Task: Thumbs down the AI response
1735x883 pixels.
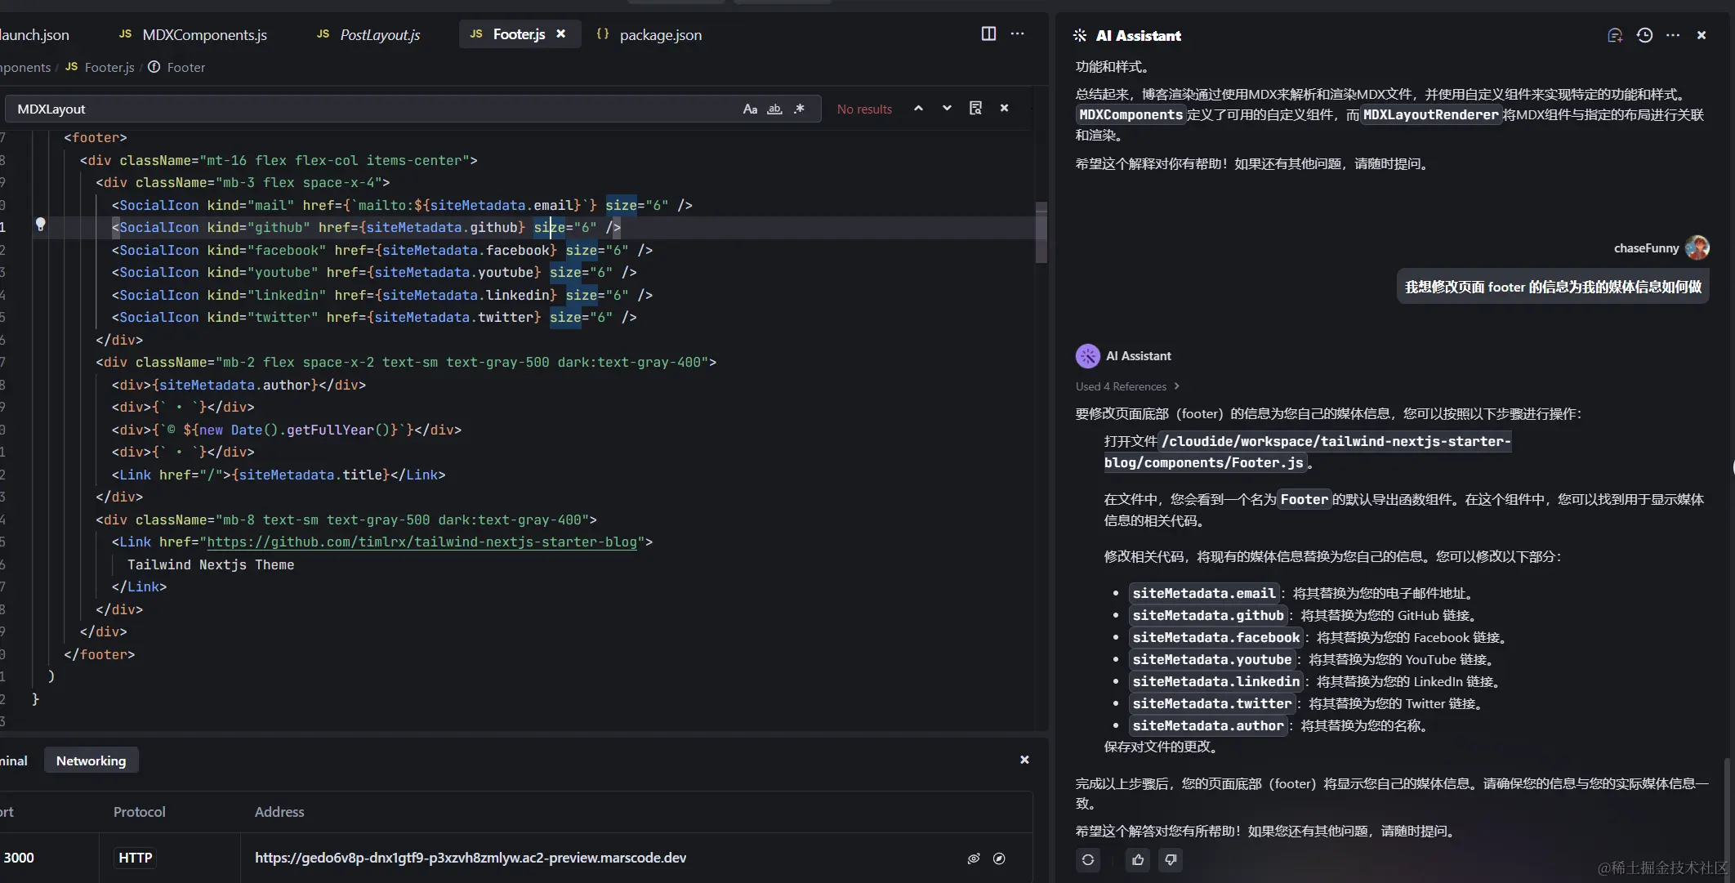Action: (x=1171, y=859)
